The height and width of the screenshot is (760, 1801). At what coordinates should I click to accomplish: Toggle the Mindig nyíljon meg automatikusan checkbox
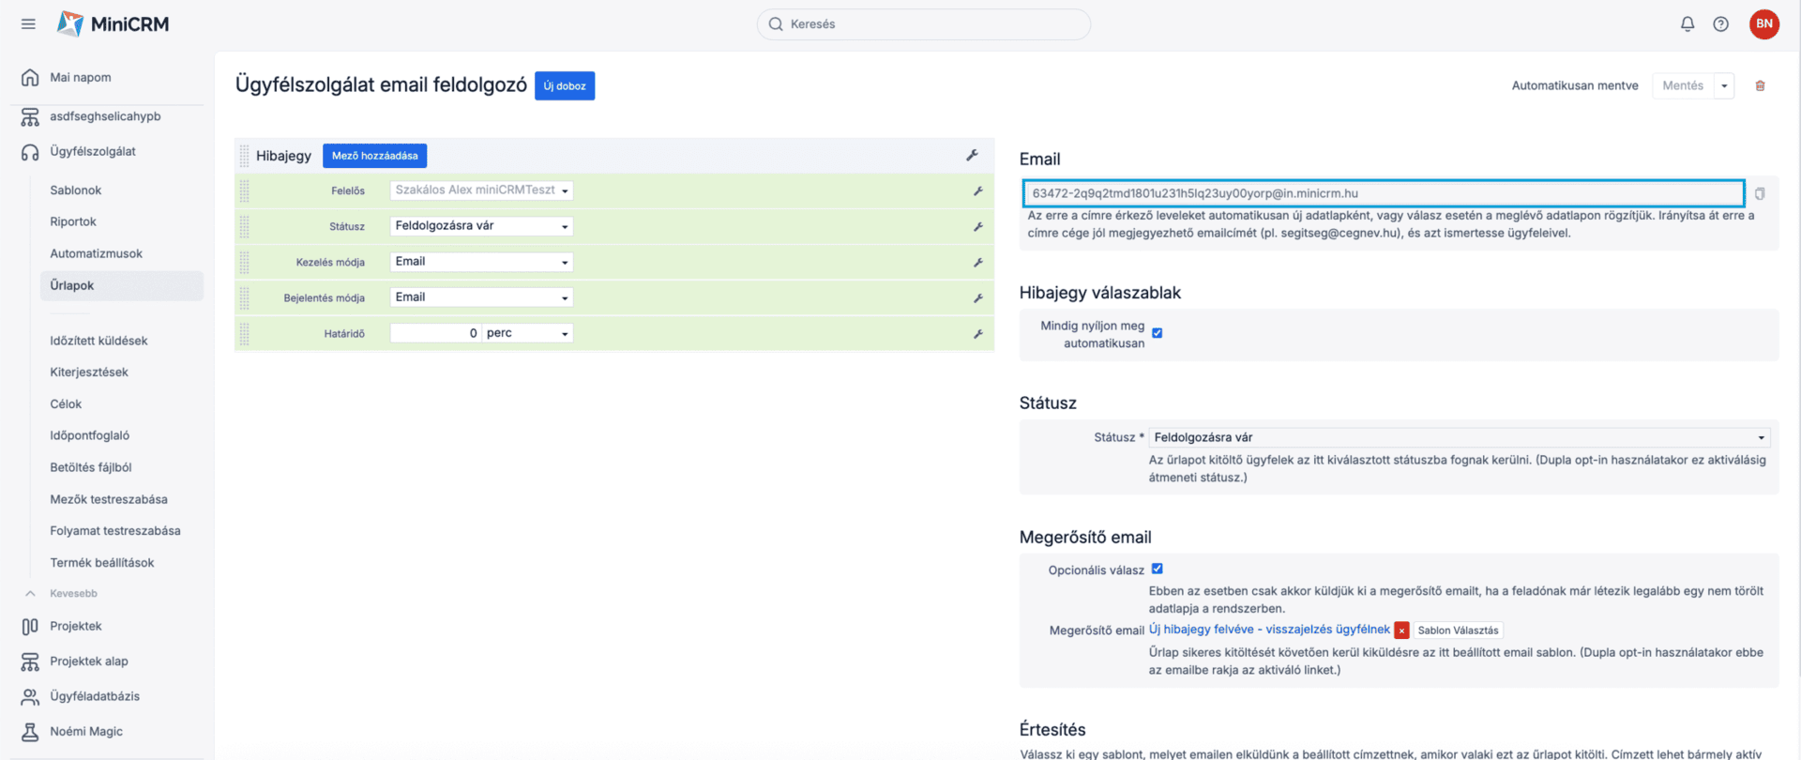coord(1157,333)
